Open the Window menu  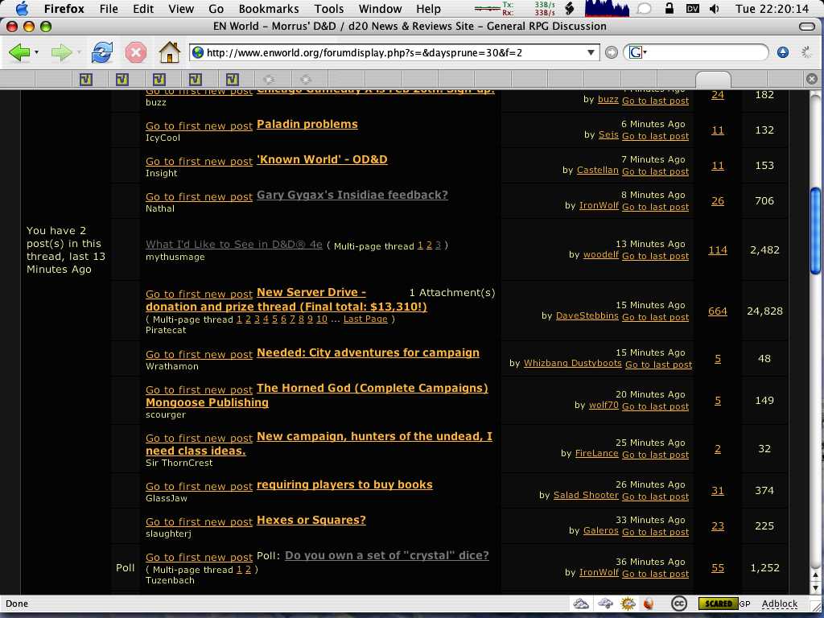coord(380,8)
